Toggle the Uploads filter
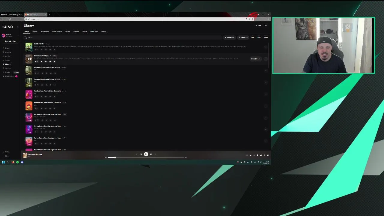The width and height of the screenshot is (384, 216). click(x=266, y=37)
